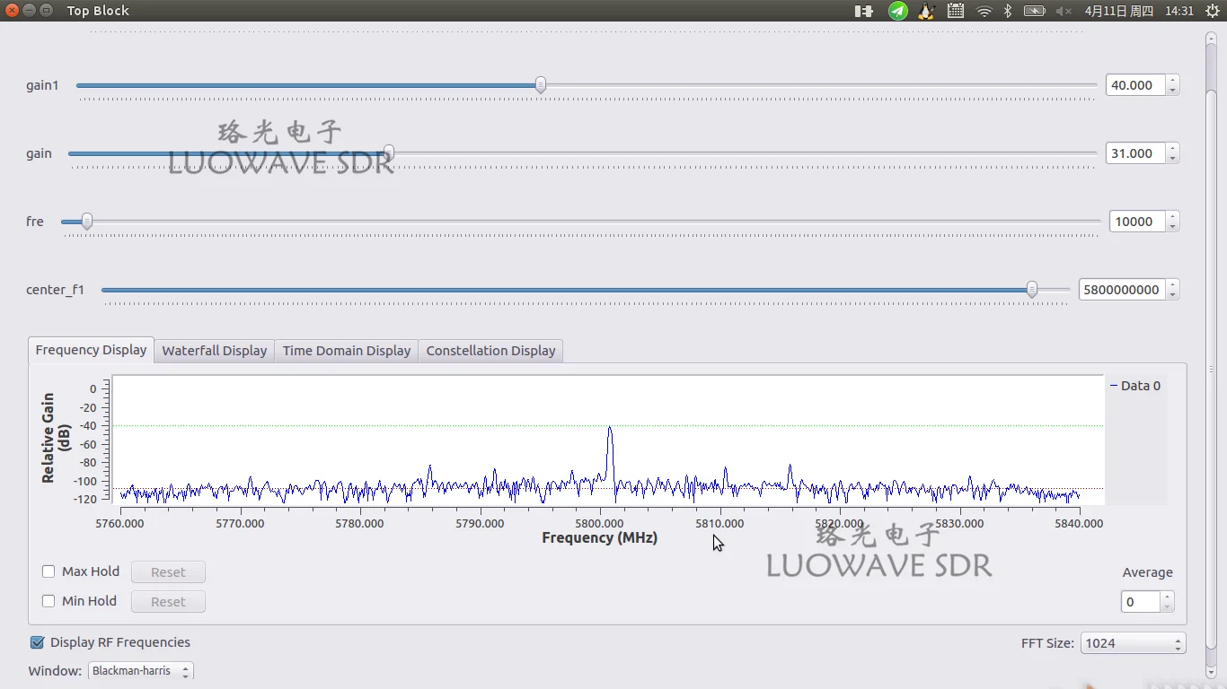Click the Wi-Fi status icon
Image resolution: width=1227 pixels, height=689 pixels.
click(985, 11)
